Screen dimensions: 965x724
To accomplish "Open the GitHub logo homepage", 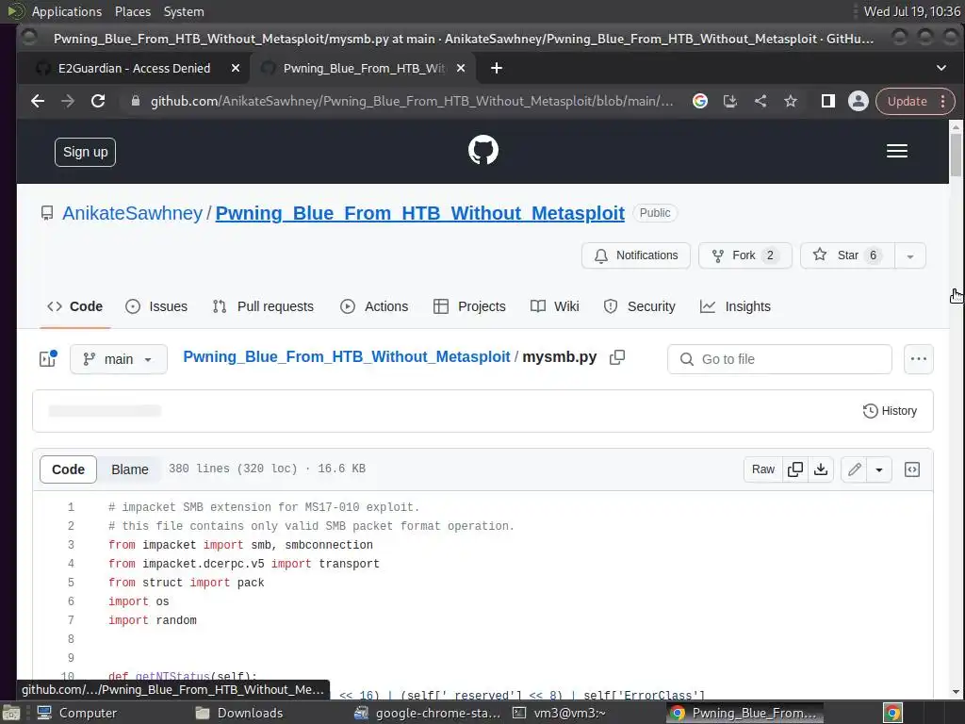I will [x=483, y=150].
